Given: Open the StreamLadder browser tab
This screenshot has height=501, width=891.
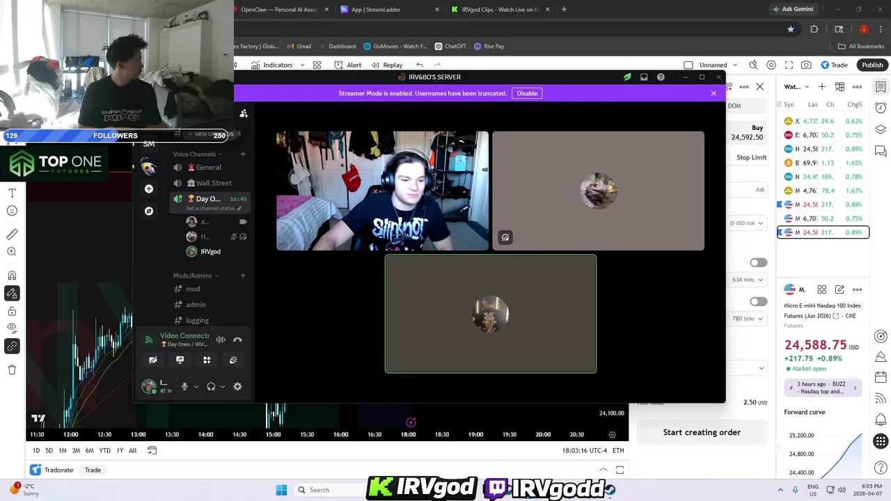Looking at the screenshot, I should [388, 10].
